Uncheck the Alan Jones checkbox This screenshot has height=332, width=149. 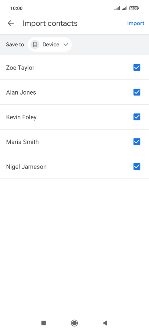(x=137, y=92)
